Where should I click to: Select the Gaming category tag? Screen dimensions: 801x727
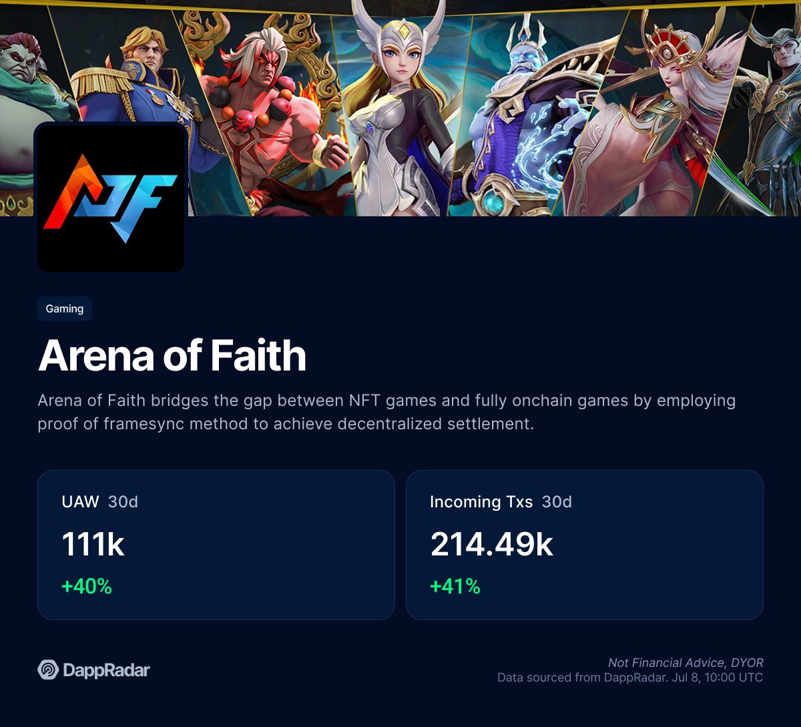point(65,308)
